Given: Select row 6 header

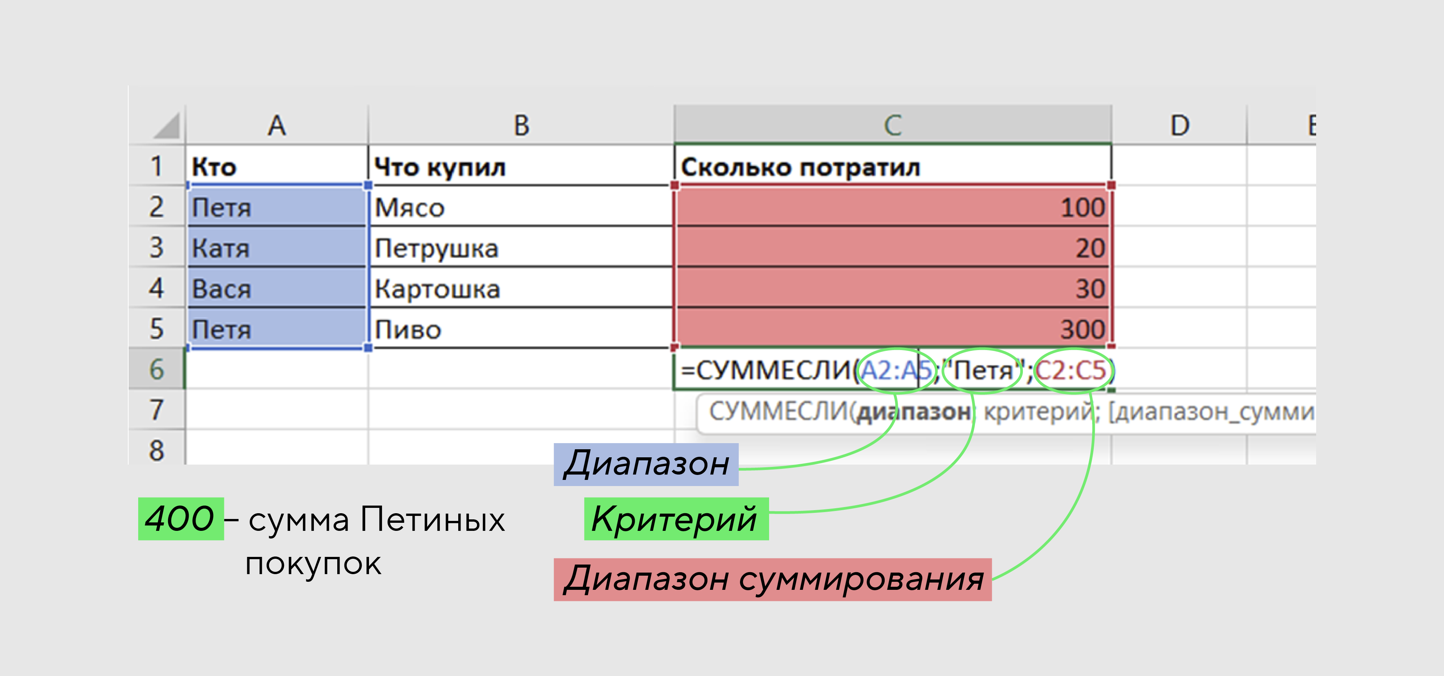Looking at the screenshot, I should pyautogui.click(x=157, y=369).
